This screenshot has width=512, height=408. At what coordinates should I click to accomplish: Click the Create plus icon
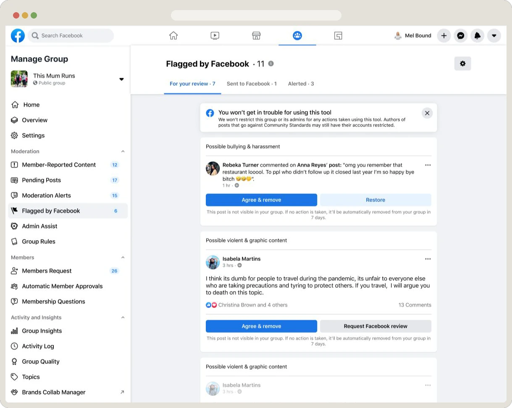pos(444,36)
